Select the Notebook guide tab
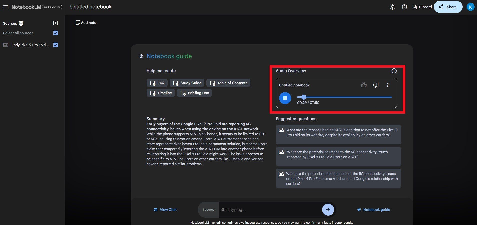This screenshot has height=225, width=477. [x=374, y=210]
